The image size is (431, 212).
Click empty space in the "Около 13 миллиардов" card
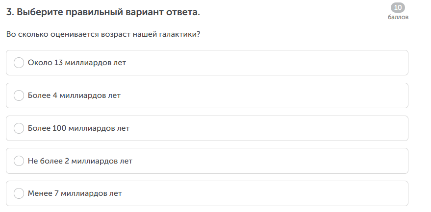click(270, 63)
